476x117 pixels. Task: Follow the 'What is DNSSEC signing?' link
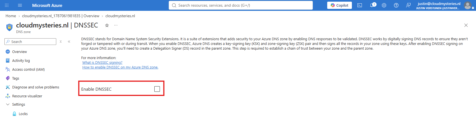[x=102, y=63]
